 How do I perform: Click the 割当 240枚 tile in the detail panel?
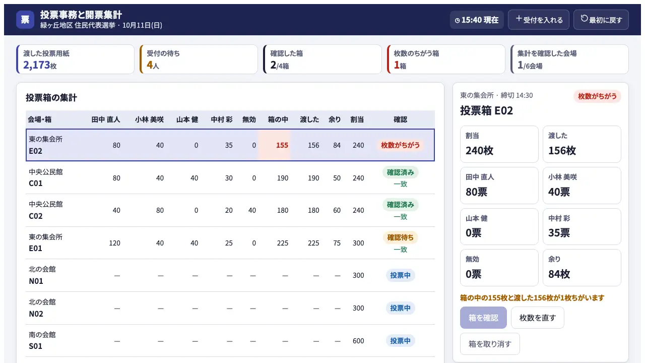(499, 144)
